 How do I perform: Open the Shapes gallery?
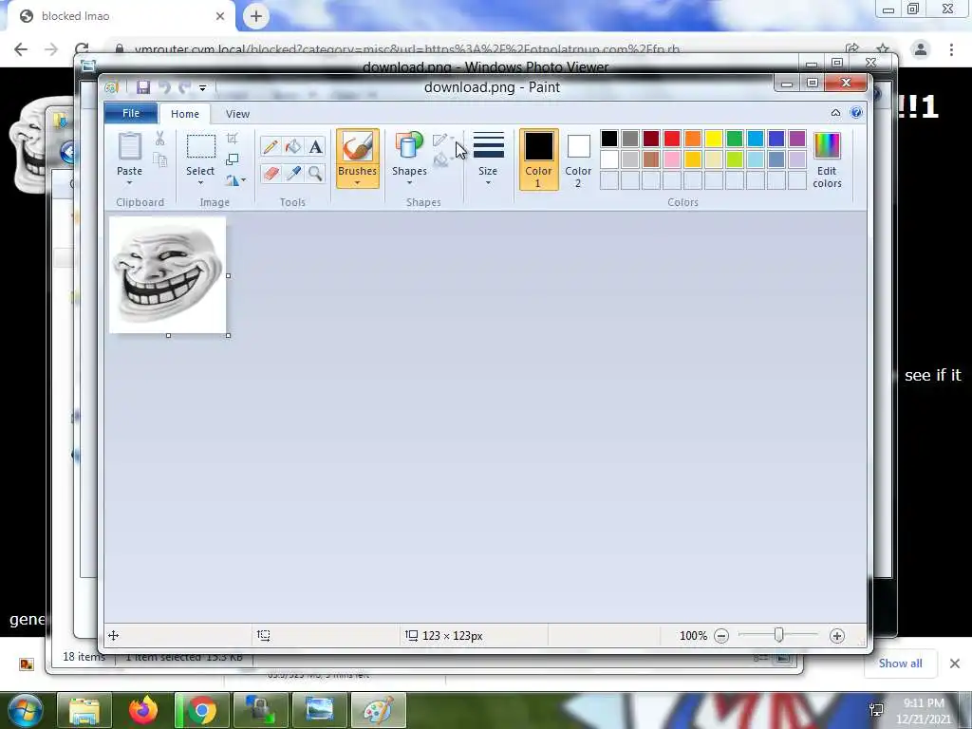coord(409,157)
